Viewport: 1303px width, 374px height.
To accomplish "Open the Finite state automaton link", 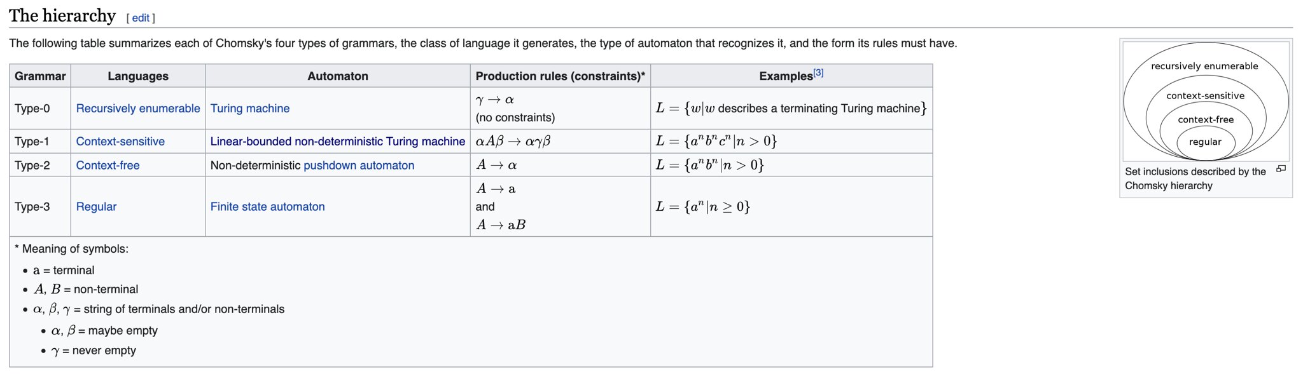I will pyautogui.click(x=267, y=207).
